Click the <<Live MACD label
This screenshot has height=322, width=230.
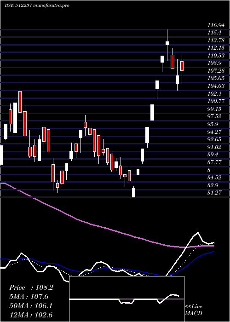coord(194,310)
